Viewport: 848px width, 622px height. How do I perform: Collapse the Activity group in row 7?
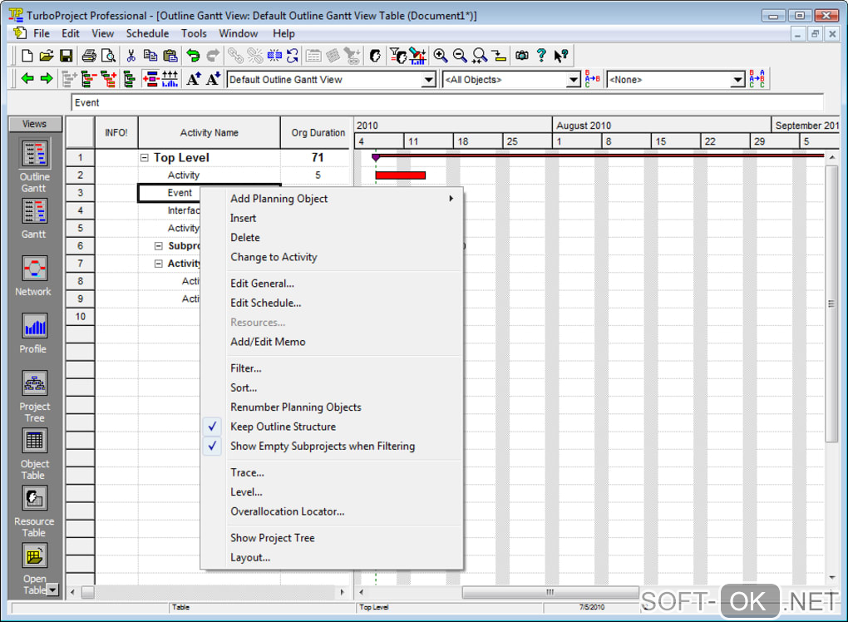pos(159,264)
